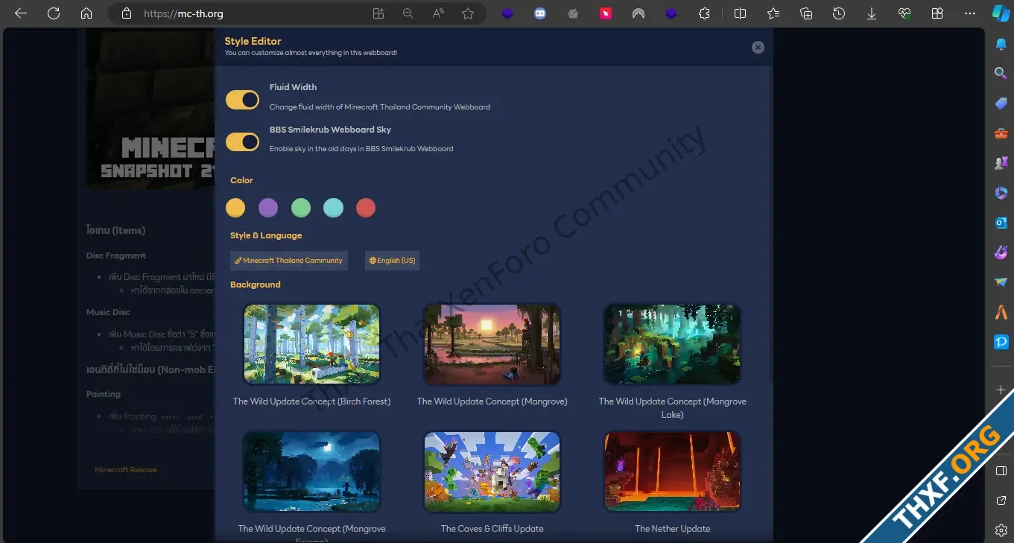Open the Minecraft Thailand Community style chooser

click(289, 261)
